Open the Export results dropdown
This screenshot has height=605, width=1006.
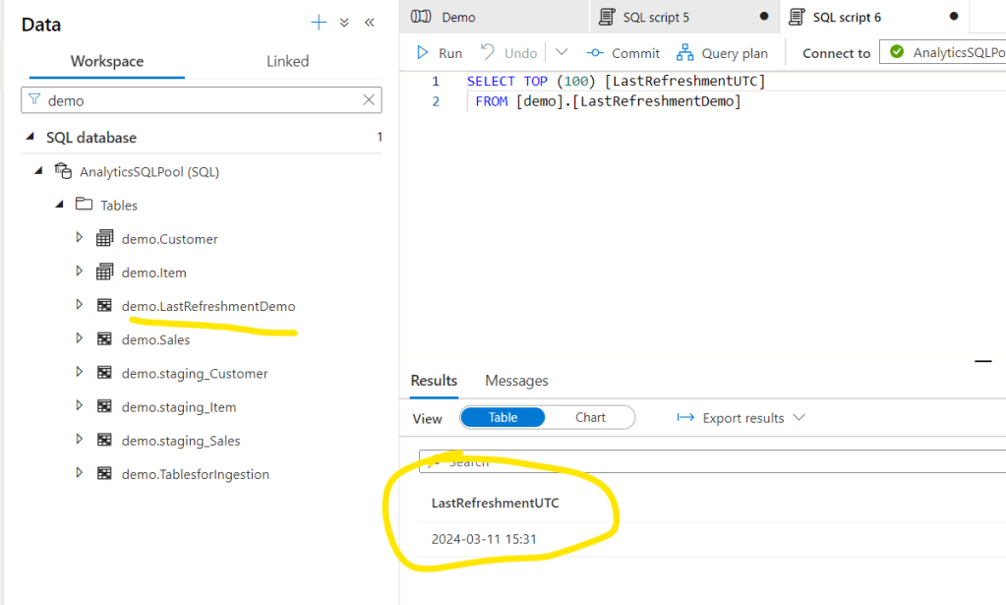[741, 418]
